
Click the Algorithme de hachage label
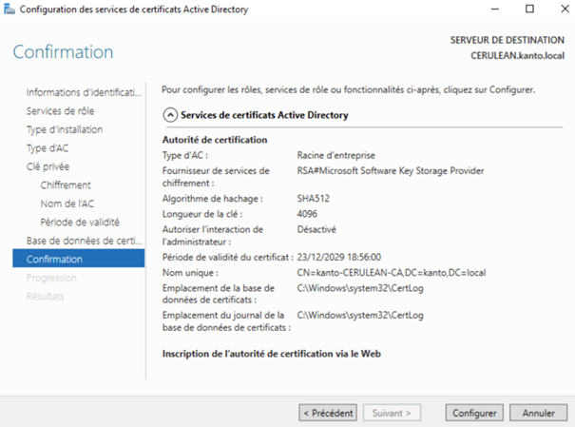pos(213,199)
